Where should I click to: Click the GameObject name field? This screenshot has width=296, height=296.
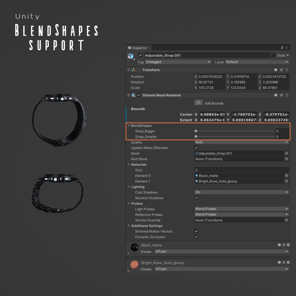click(x=207, y=55)
